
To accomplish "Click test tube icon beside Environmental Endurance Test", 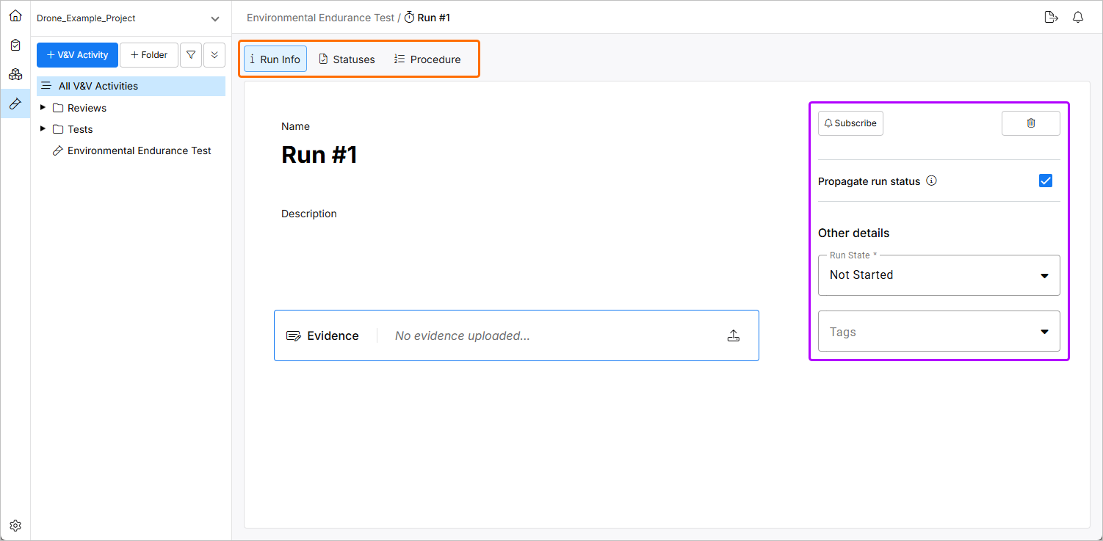I will pos(58,150).
